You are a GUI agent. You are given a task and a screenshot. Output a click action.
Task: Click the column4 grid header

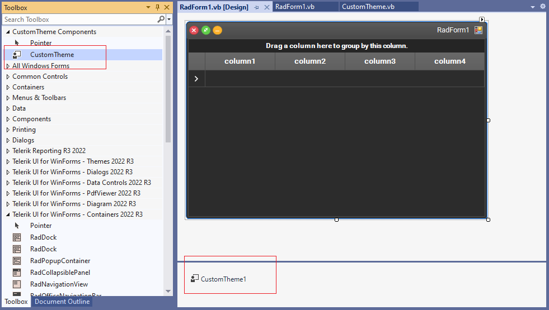[x=450, y=61]
